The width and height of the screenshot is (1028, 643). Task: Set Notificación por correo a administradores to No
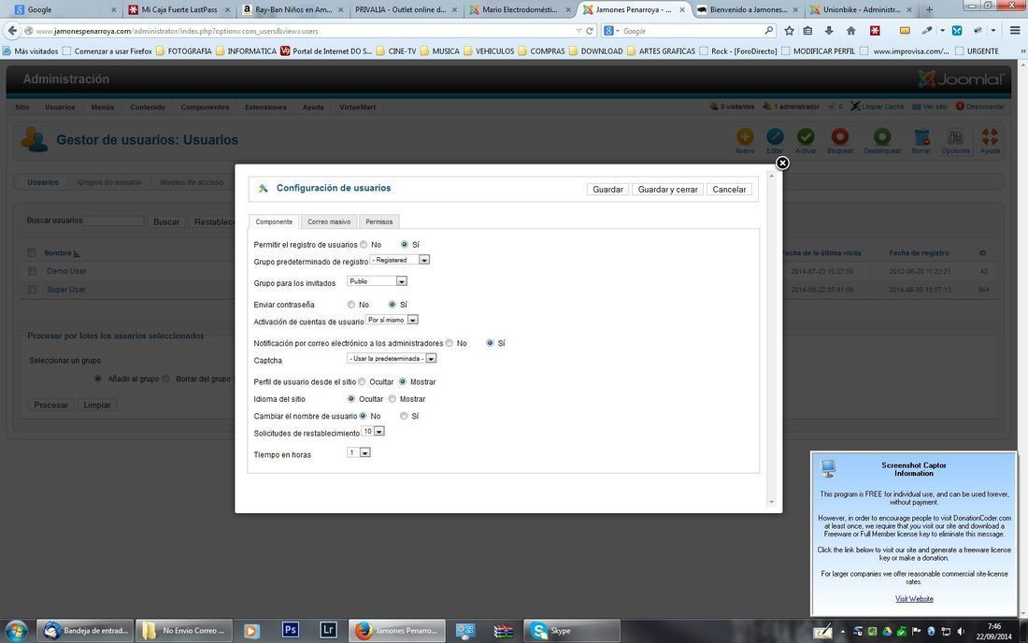pyautogui.click(x=450, y=343)
